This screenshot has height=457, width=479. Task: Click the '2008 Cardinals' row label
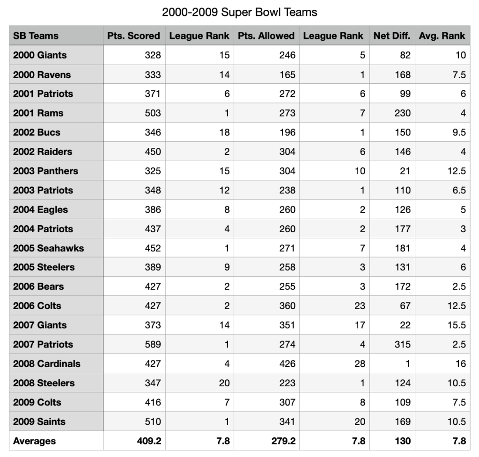(46, 364)
